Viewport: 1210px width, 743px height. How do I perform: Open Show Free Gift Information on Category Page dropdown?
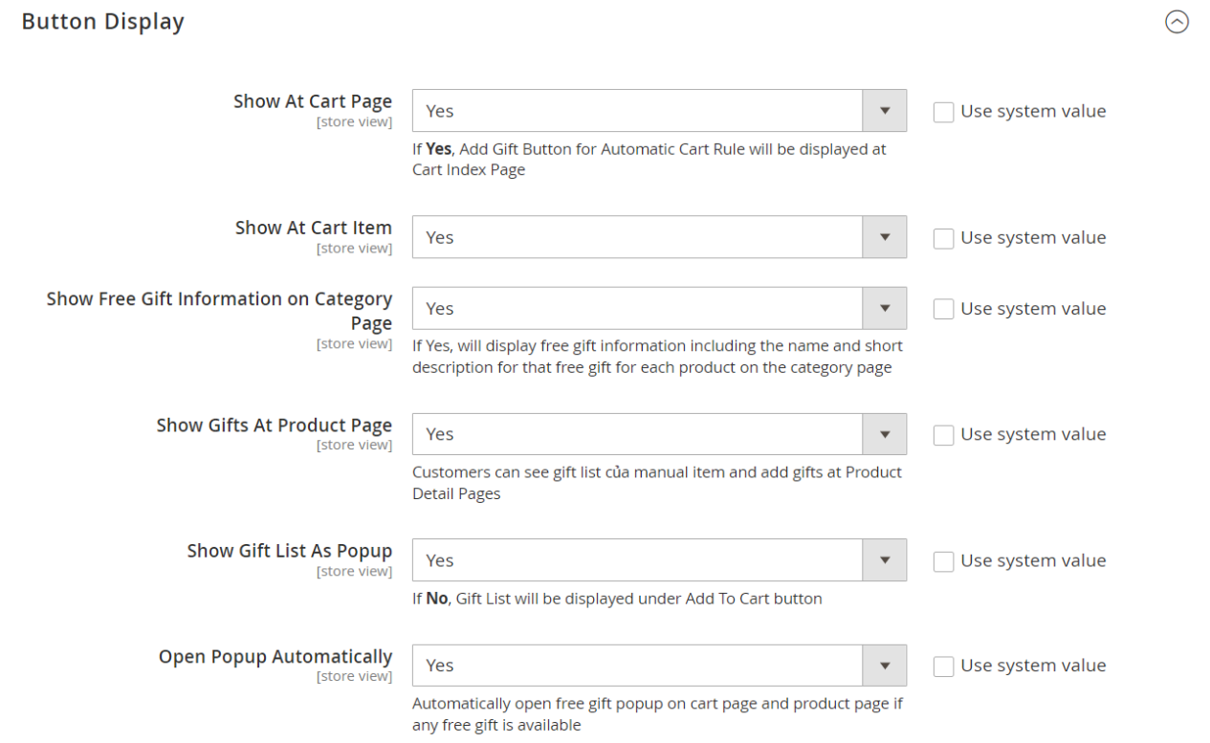[638, 309]
